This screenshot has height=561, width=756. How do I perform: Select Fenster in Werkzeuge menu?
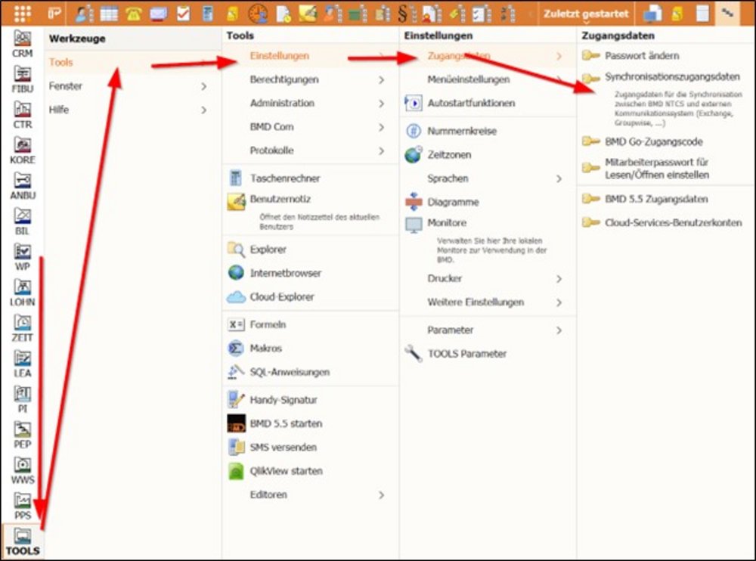point(66,86)
